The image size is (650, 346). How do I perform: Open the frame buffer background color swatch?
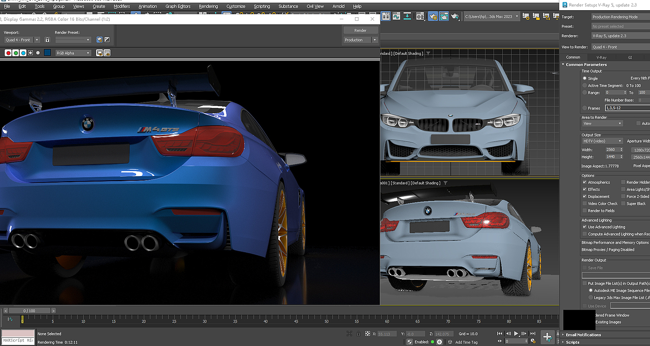[47, 53]
